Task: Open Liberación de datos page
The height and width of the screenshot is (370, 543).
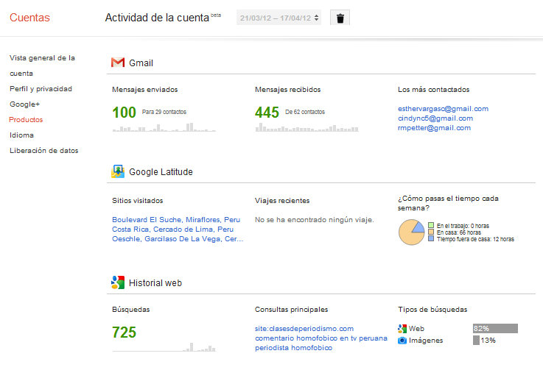Action: [43, 151]
